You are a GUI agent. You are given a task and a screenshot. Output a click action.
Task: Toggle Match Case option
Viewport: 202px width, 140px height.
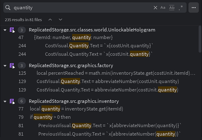[x=163, y=8]
